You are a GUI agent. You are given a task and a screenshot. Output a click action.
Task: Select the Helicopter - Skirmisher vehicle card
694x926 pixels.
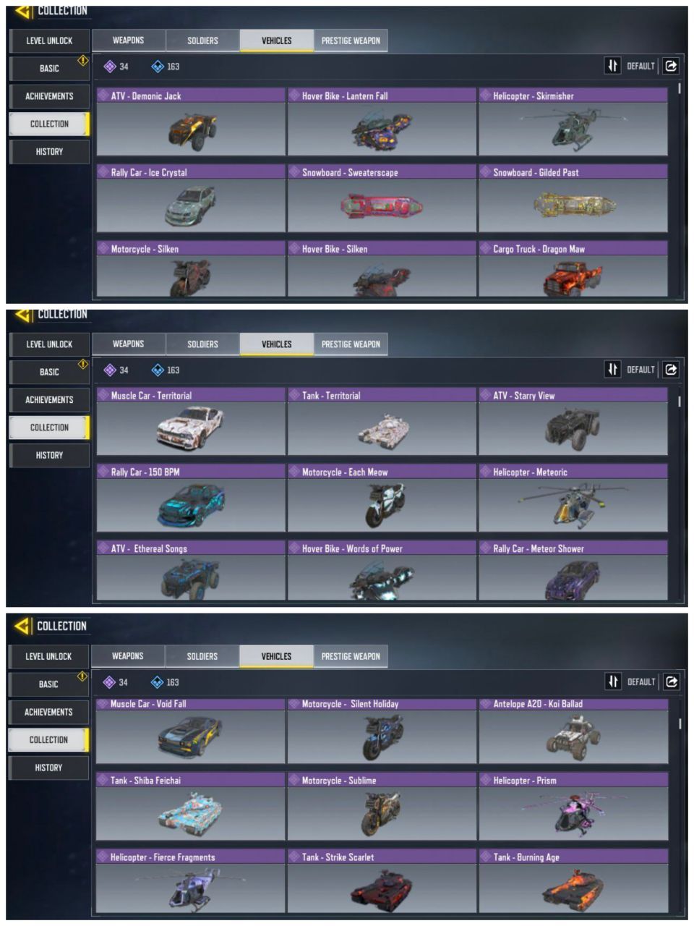point(573,122)
